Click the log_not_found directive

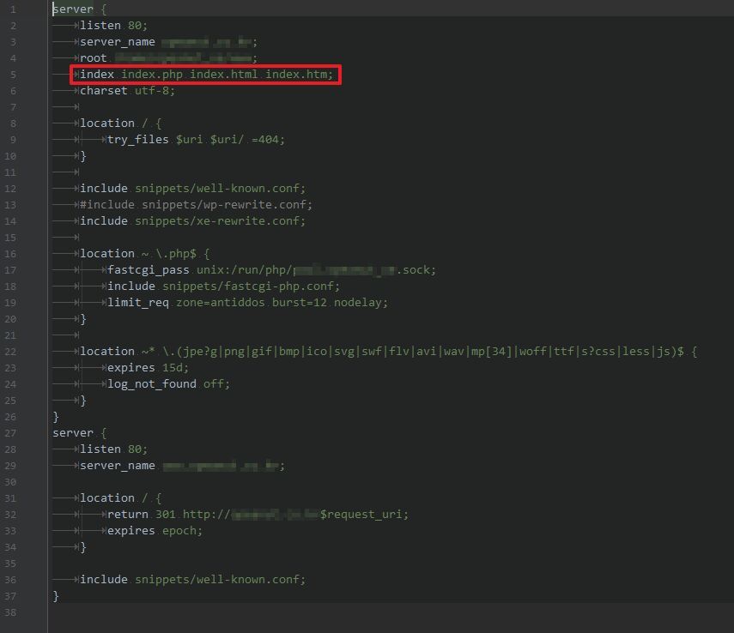point(152,383)
